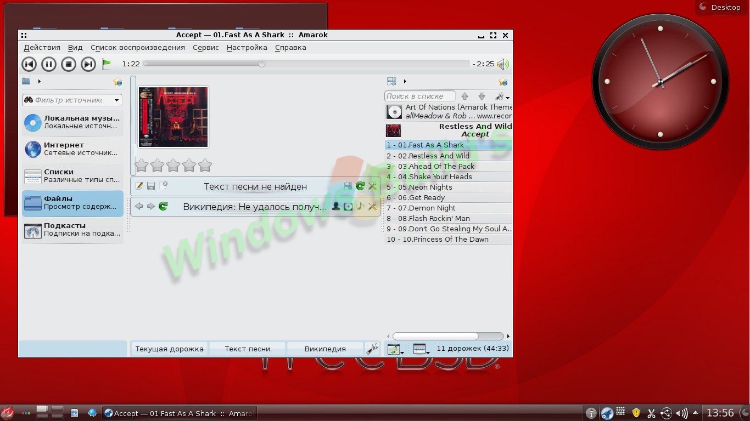Seek using the track progress slider

pos(306,64)
